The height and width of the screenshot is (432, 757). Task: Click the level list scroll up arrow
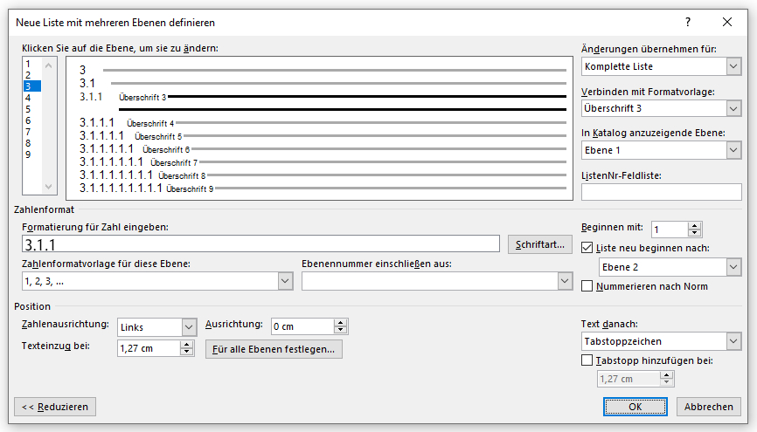(x=48, y=65)
